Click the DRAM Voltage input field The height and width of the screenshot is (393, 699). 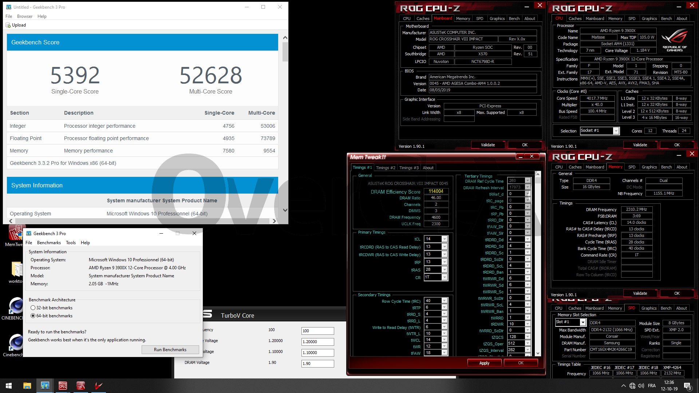317,364
